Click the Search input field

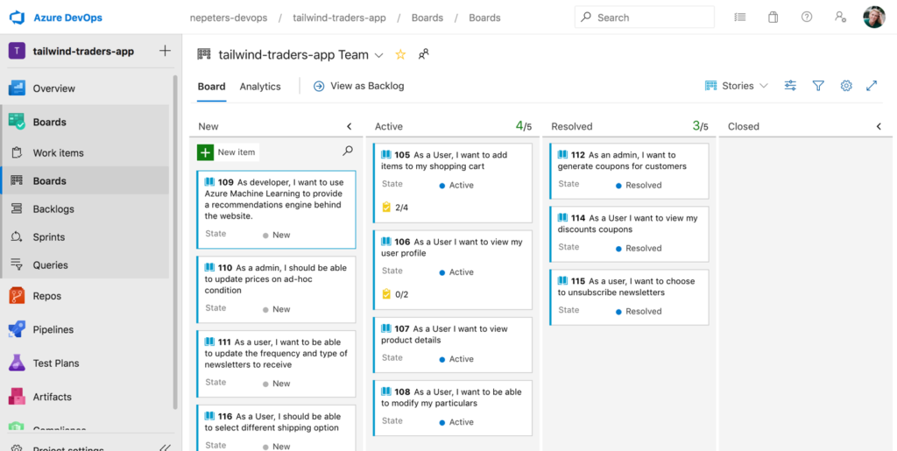pyautogui.click(x=648, y=18)
